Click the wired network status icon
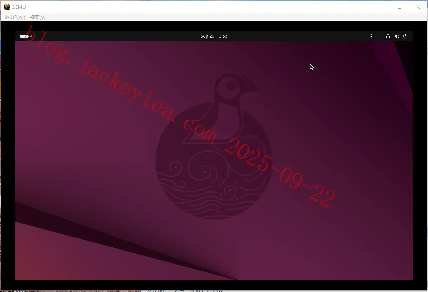 388,36
